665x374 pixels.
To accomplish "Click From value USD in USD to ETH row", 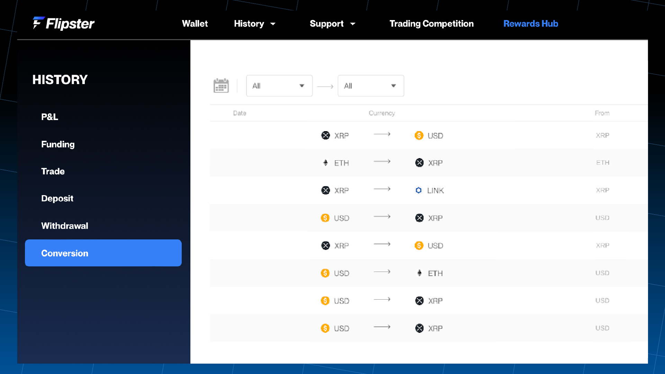I will click(x=602, y=273).
